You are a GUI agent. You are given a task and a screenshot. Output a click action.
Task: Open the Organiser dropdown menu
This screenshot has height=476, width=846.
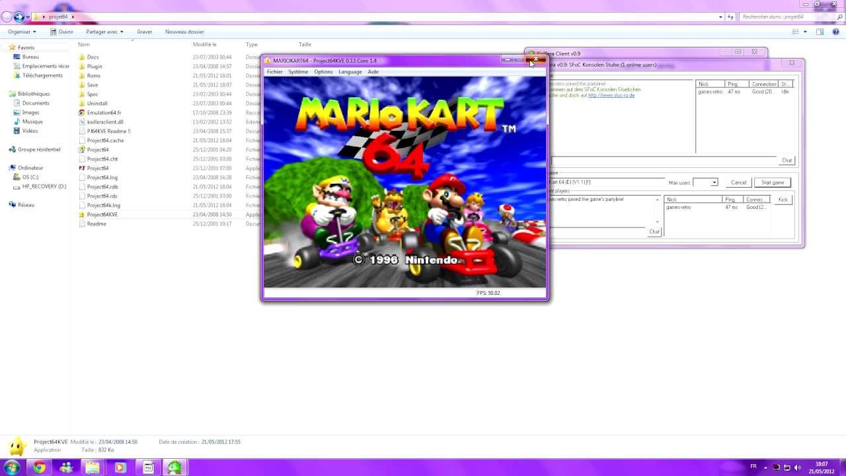(x=22, y=32)
